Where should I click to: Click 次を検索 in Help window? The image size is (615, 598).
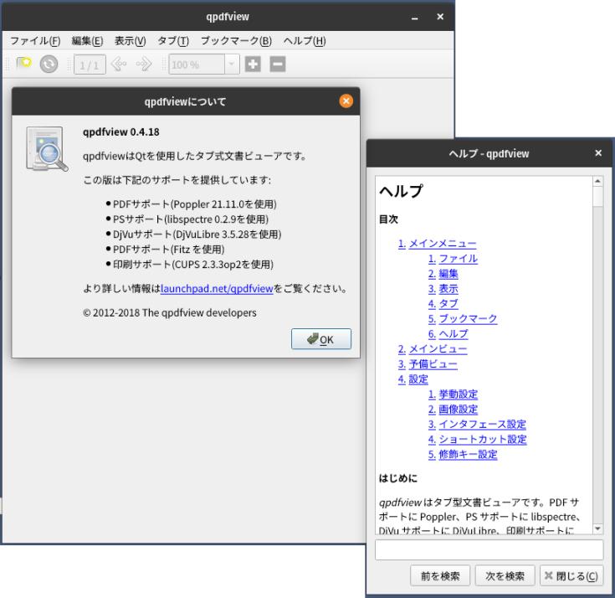pos(505,576)
